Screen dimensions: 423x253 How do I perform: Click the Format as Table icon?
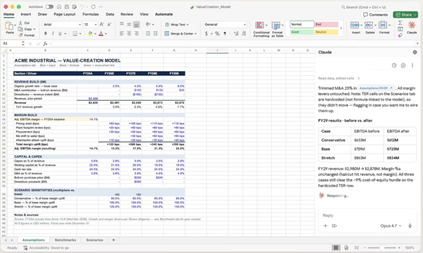(276, 25)
